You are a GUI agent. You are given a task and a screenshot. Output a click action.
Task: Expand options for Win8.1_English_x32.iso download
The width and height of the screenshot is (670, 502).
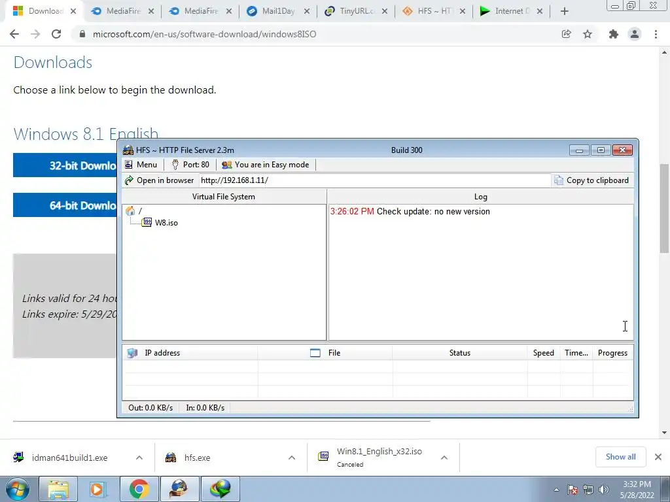pos(444,458)
